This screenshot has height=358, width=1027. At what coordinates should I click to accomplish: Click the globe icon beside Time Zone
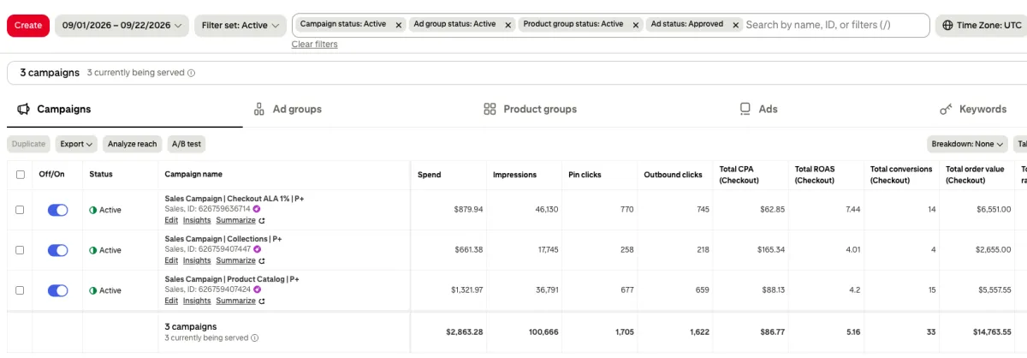point(947,26)
